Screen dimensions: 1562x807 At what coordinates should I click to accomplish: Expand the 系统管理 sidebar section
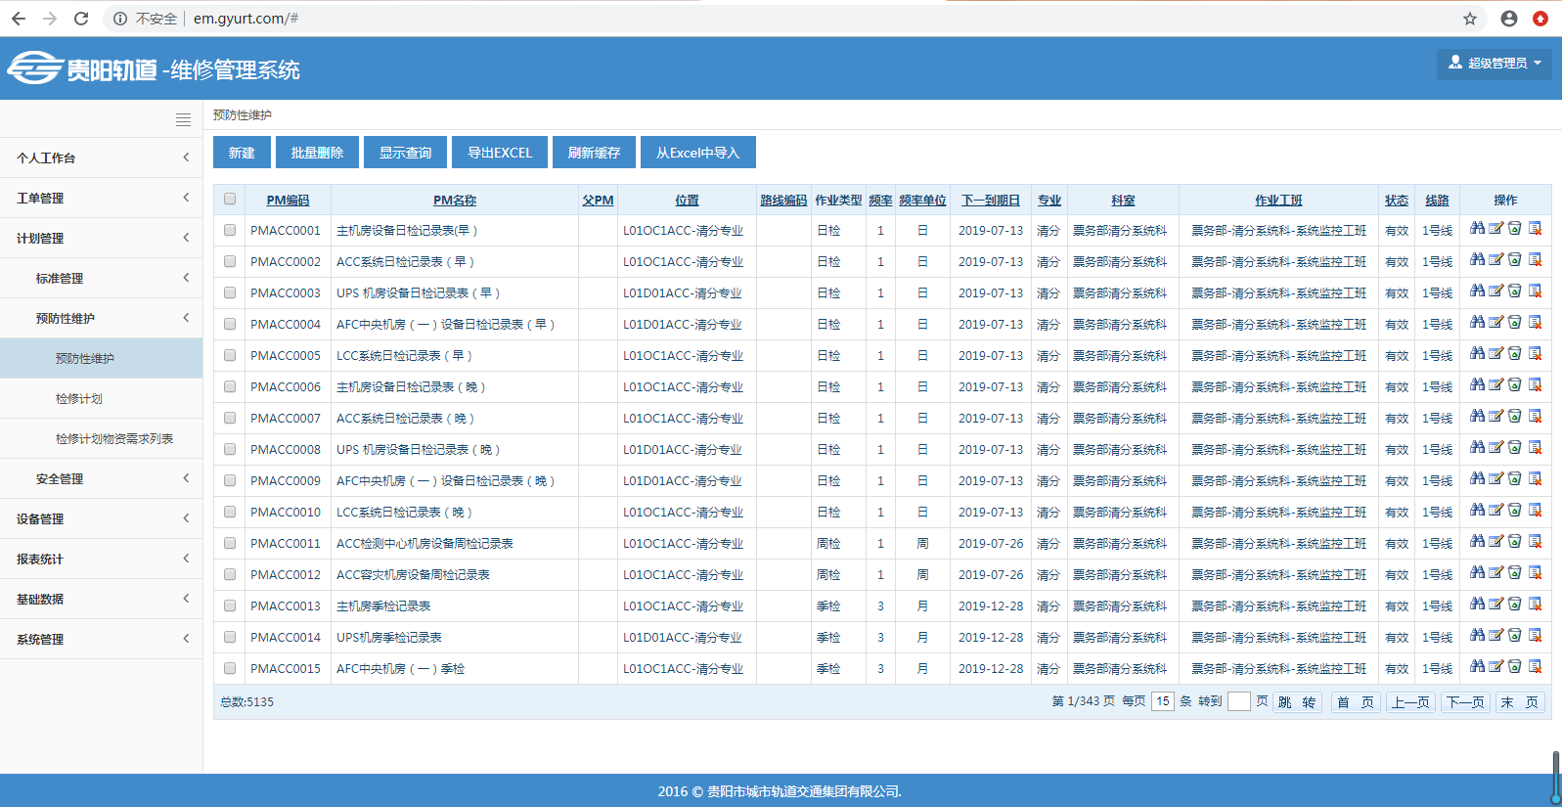pos(102,639)
